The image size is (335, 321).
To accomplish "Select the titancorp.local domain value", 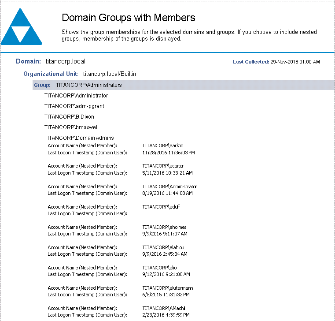I will (66, 61).
